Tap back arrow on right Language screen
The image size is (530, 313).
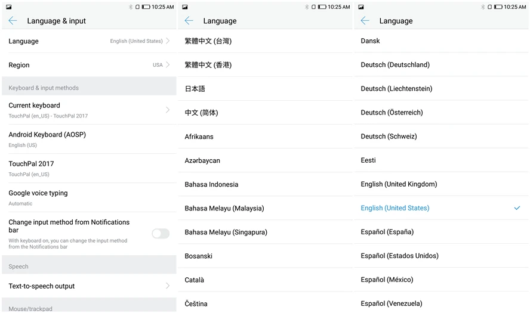coord(365,21)
